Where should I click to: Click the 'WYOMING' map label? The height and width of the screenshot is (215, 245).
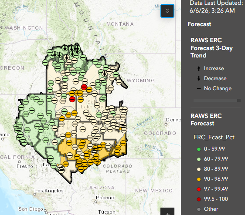[x=141, y=81]
